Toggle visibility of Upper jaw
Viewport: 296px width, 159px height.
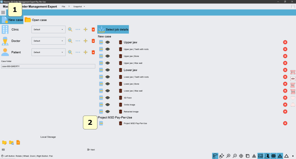coord(108,42)
